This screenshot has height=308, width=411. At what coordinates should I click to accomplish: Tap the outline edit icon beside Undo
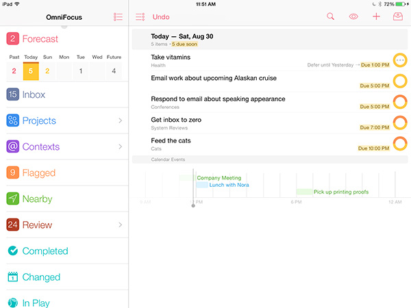[140, 17]
